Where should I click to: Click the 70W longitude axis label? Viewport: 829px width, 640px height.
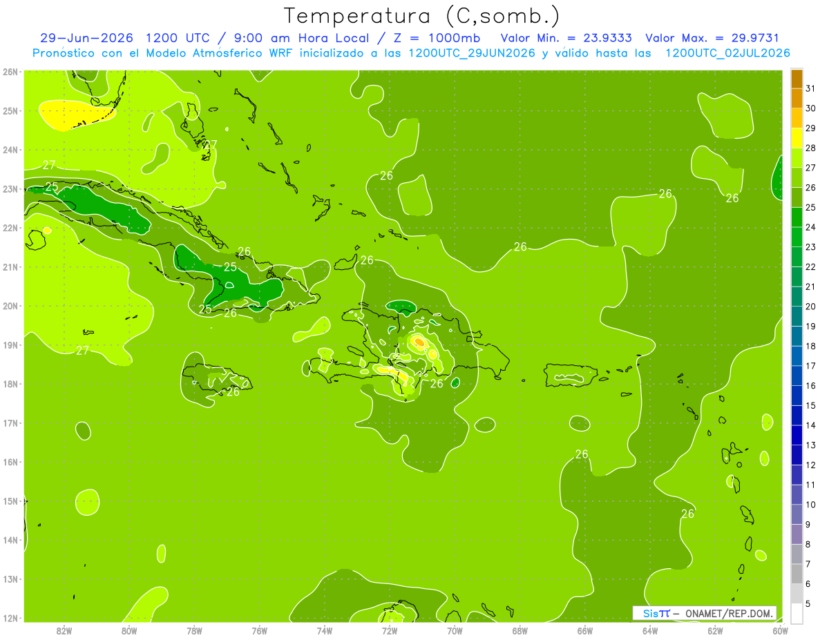(x=455, y=630)
